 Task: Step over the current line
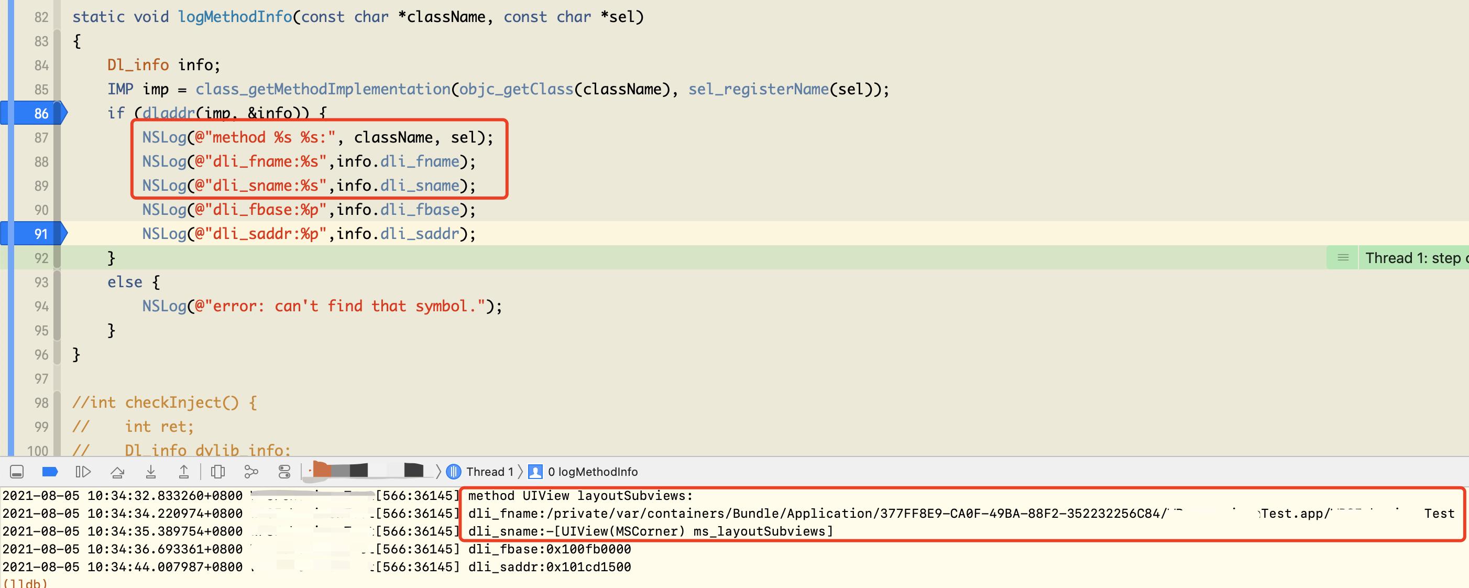pyautogui.click(x=117, y=472)
